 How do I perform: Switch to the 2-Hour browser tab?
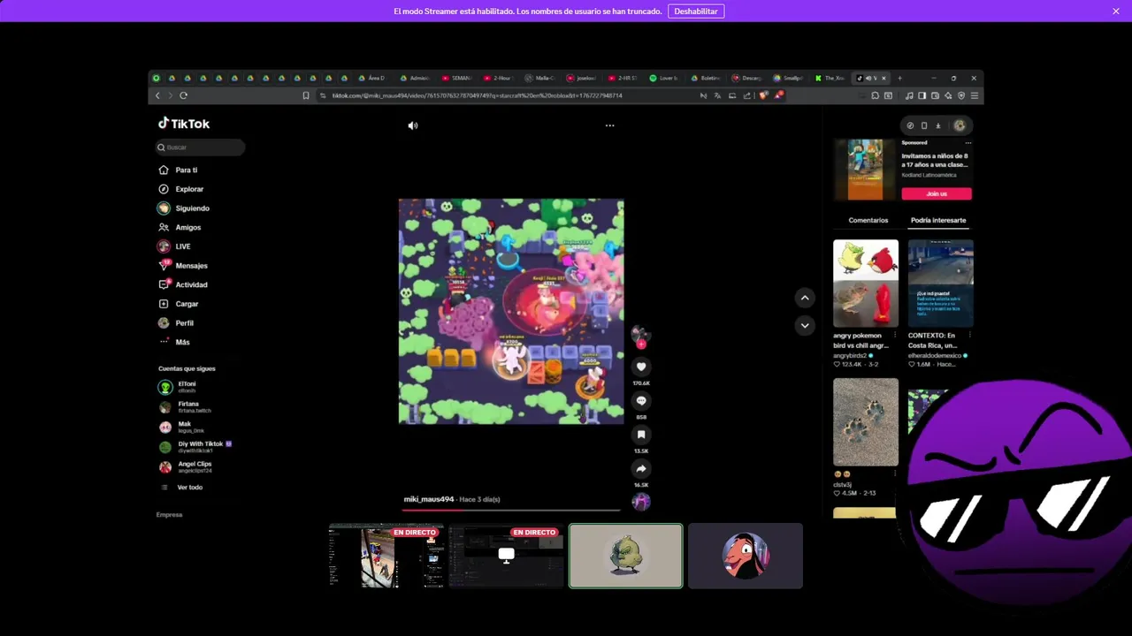498,78
